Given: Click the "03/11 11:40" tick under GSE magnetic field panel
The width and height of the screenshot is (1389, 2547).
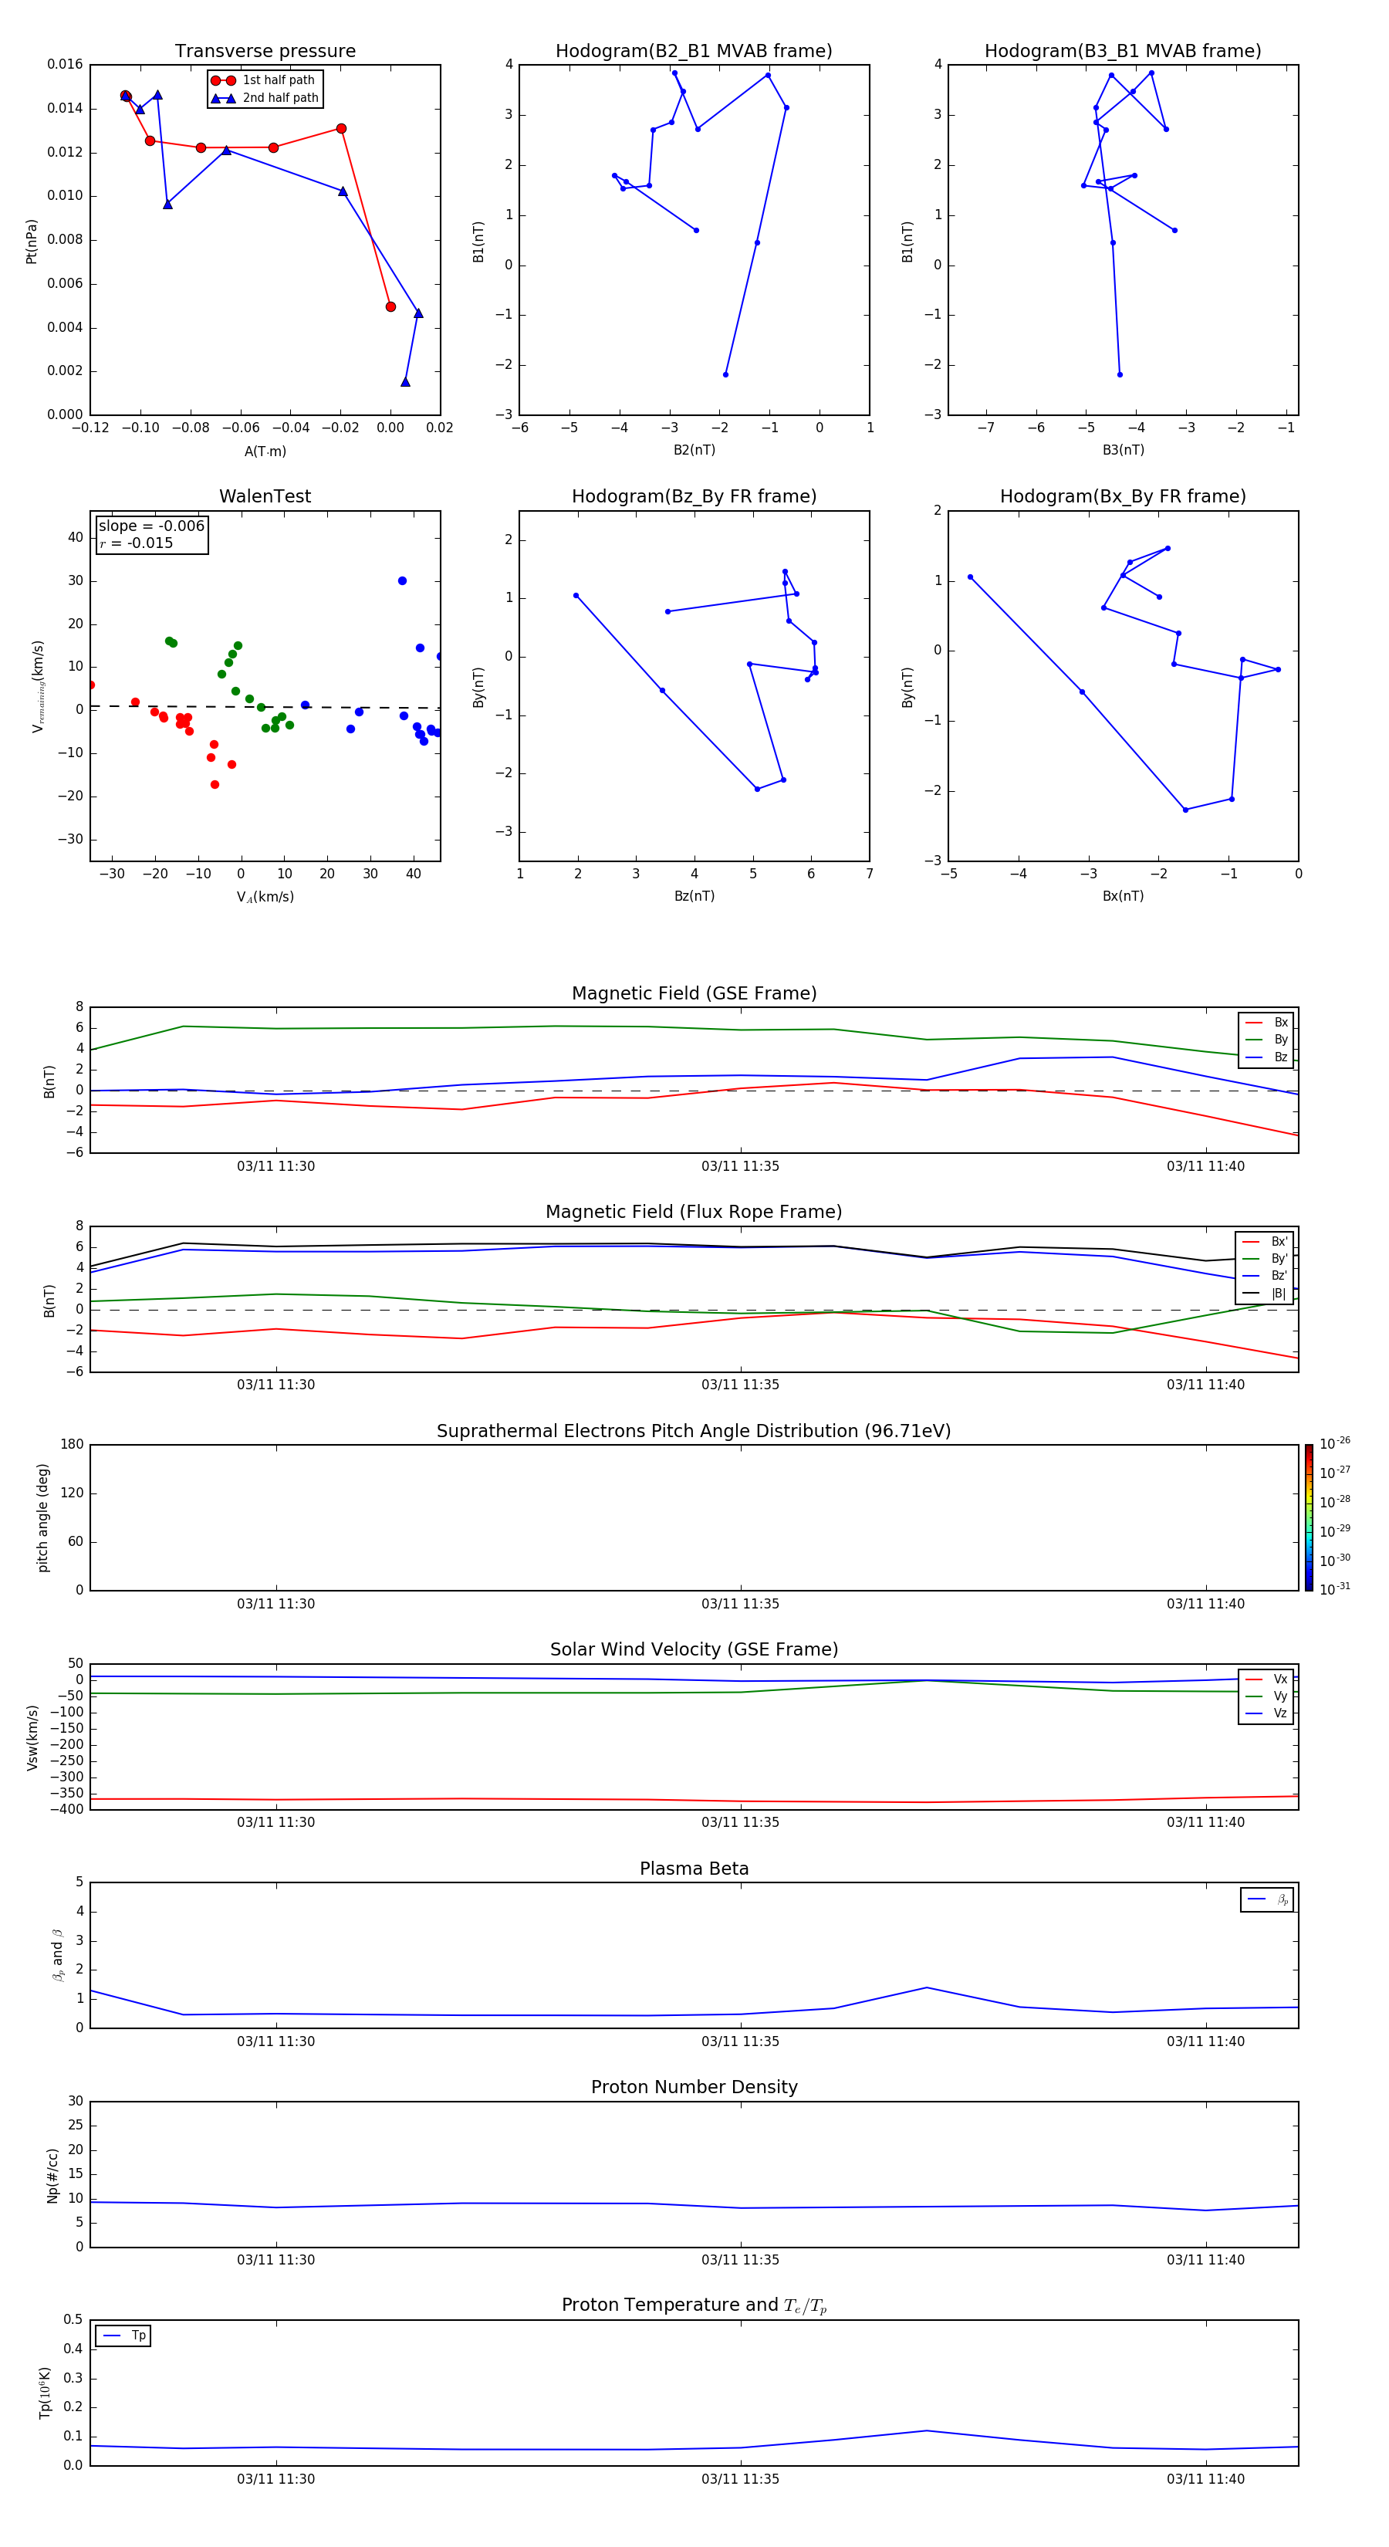Looking at the screenshot, I should point(1205,1167).
